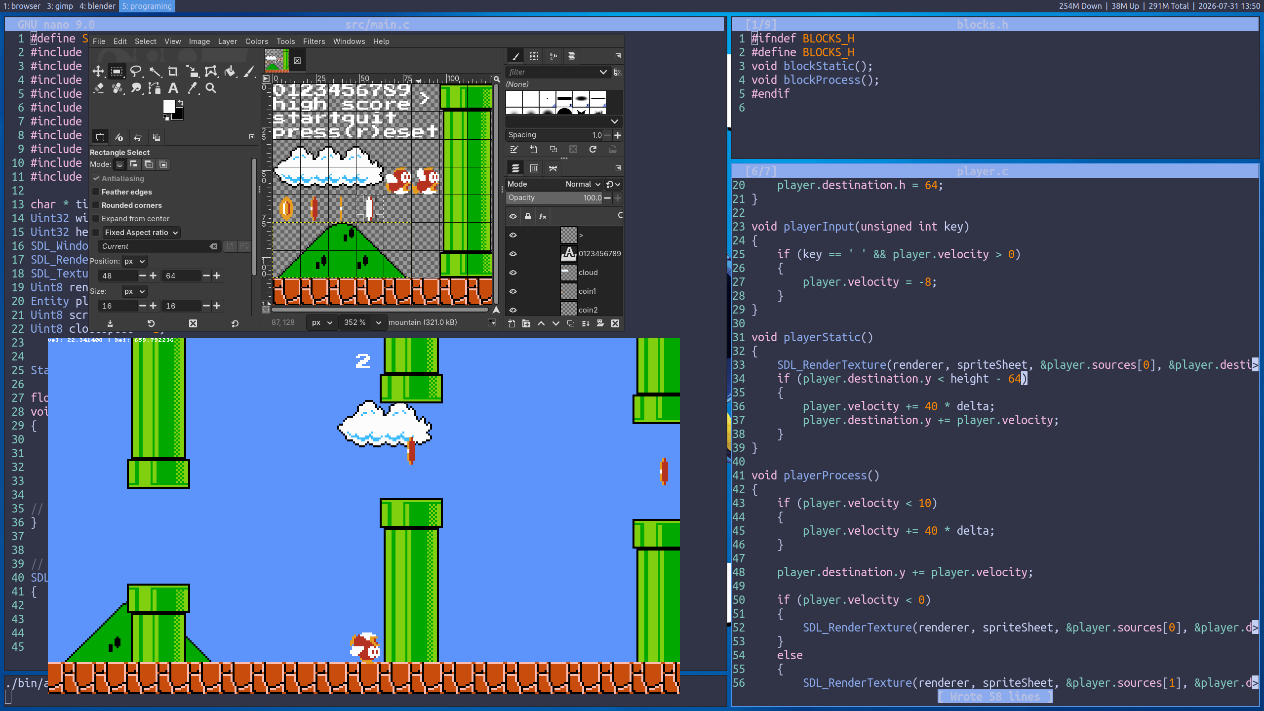This screenshot has width=1264, height=711.
Task: Select the Free Select lasso tool
Action: (x=136, y=72)
